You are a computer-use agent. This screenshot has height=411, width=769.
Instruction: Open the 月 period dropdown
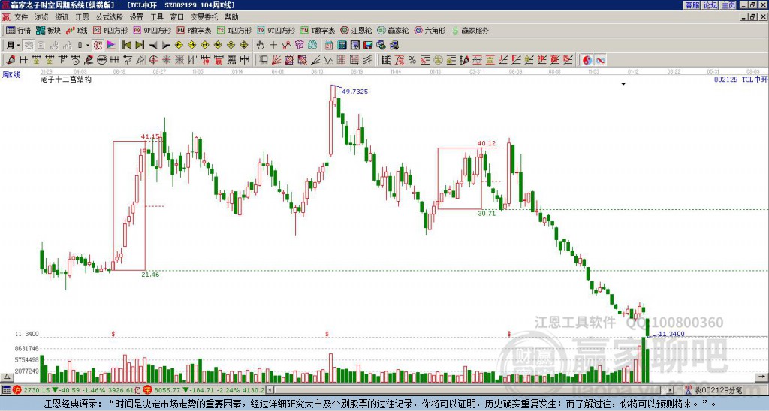pos(14,46)
